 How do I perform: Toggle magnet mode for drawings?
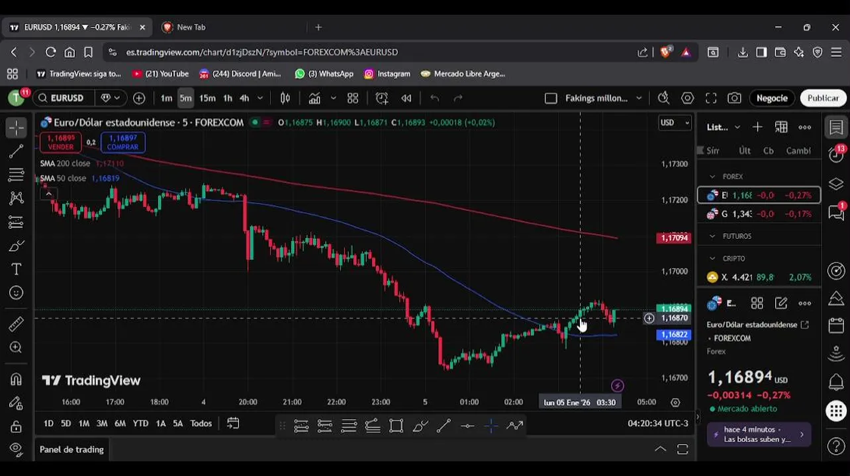click(17, 379)
